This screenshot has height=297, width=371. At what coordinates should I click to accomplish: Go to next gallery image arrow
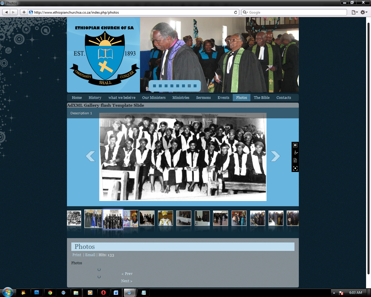tap(275, 156)
